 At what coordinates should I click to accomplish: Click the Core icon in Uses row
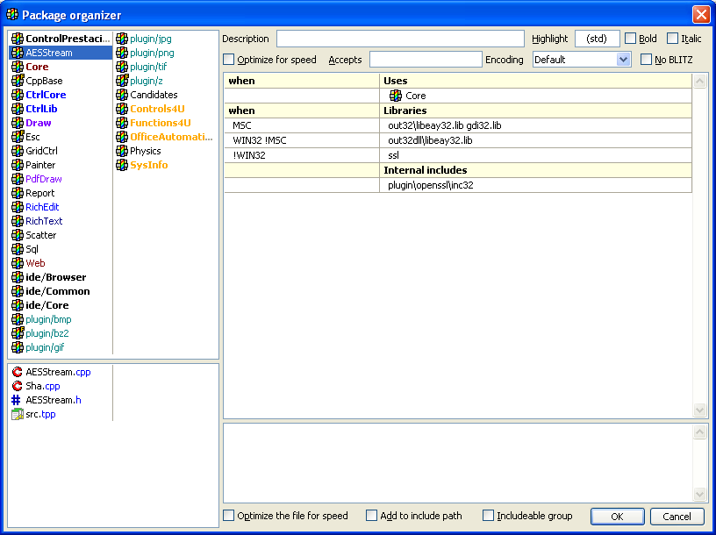click(x=396, y=96)
